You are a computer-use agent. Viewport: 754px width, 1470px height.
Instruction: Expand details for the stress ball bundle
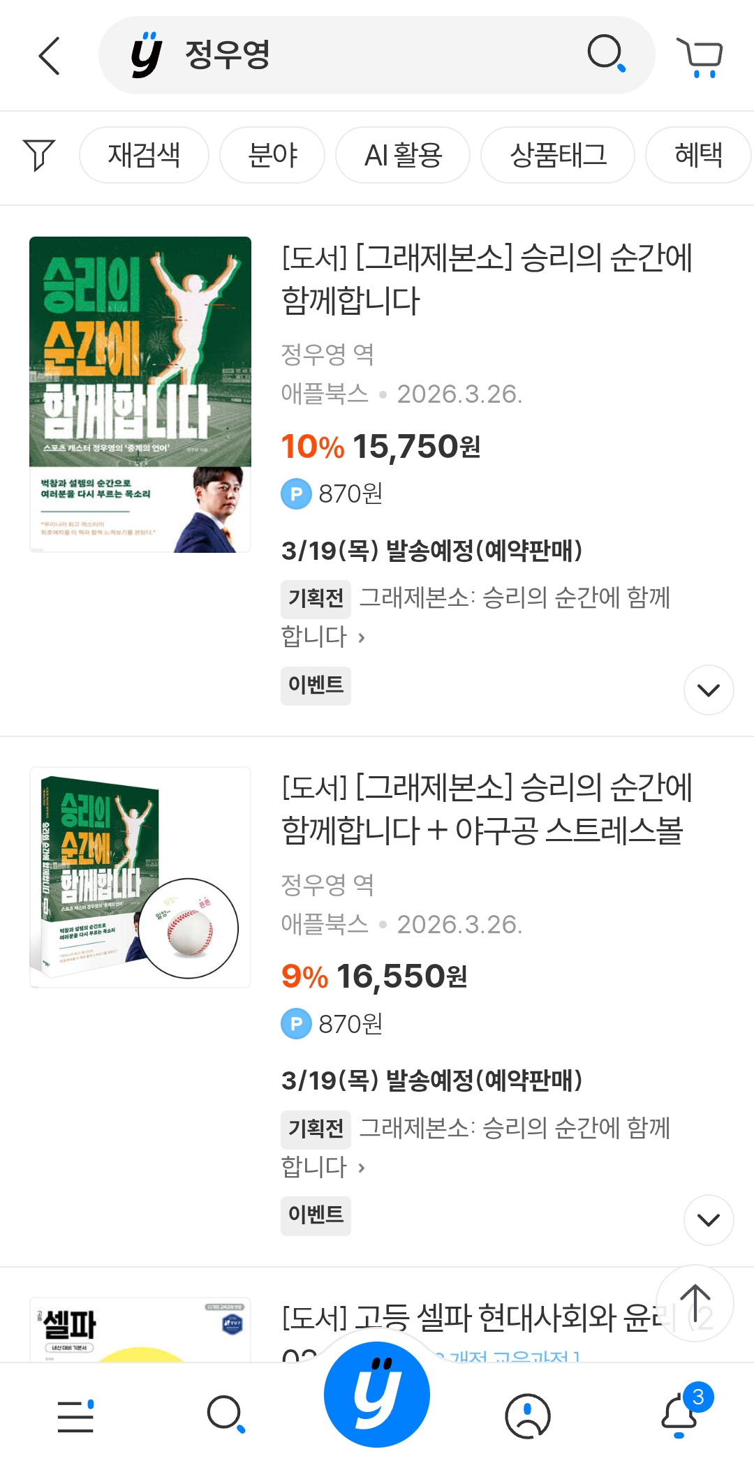709,1220
